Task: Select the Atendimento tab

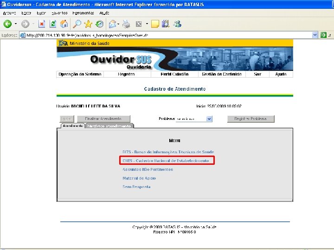Action: (x=73, y=126)
